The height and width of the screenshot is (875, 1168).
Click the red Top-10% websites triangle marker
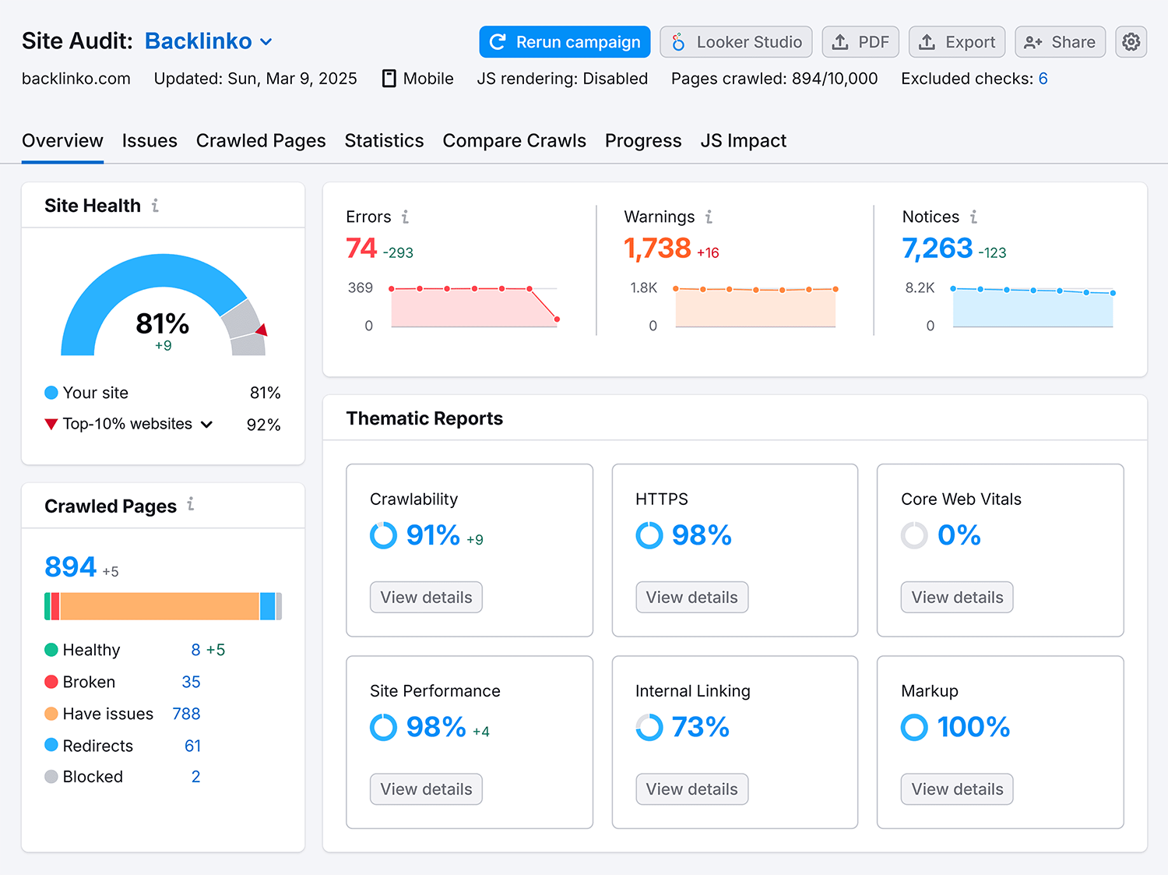(x=51, y=425)
